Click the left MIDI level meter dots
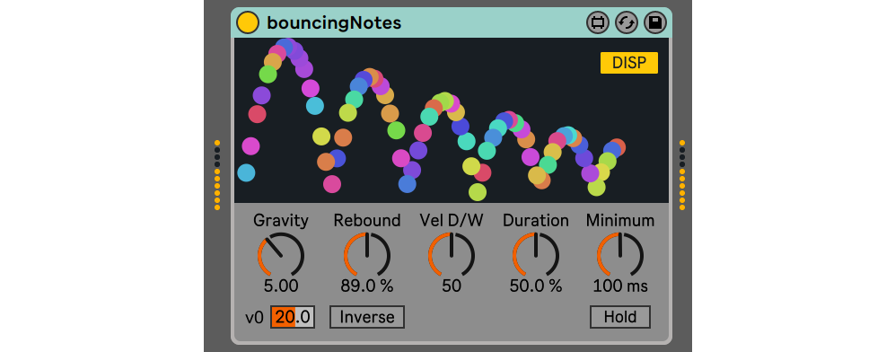The image size is (895, 352). (217, 174)
